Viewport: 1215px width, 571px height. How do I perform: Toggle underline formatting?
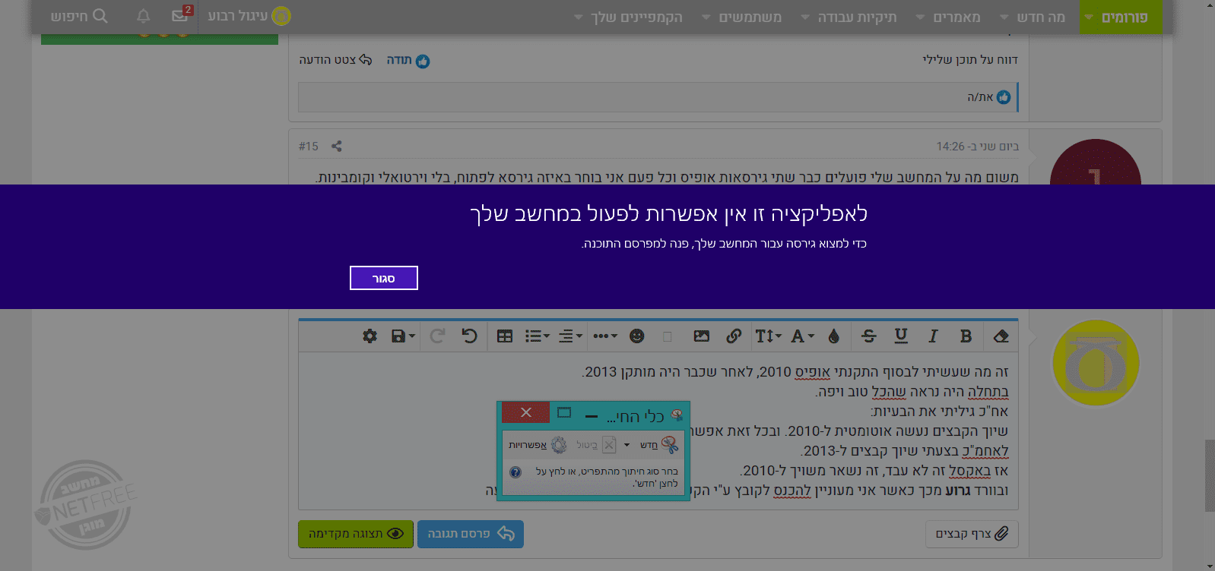click(x=901, y=336)
